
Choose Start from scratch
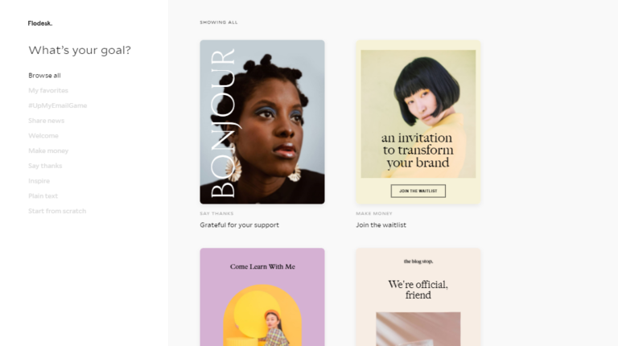(x=57, y=211)
